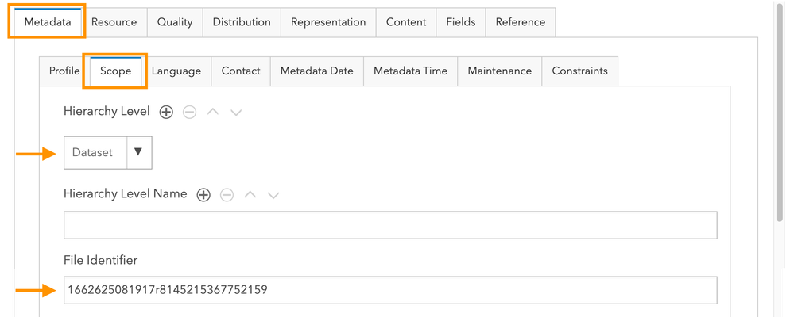Switch to the Resource tab
Image resolution: width=794 pixels, height=317 pixels.
(114, 22)
